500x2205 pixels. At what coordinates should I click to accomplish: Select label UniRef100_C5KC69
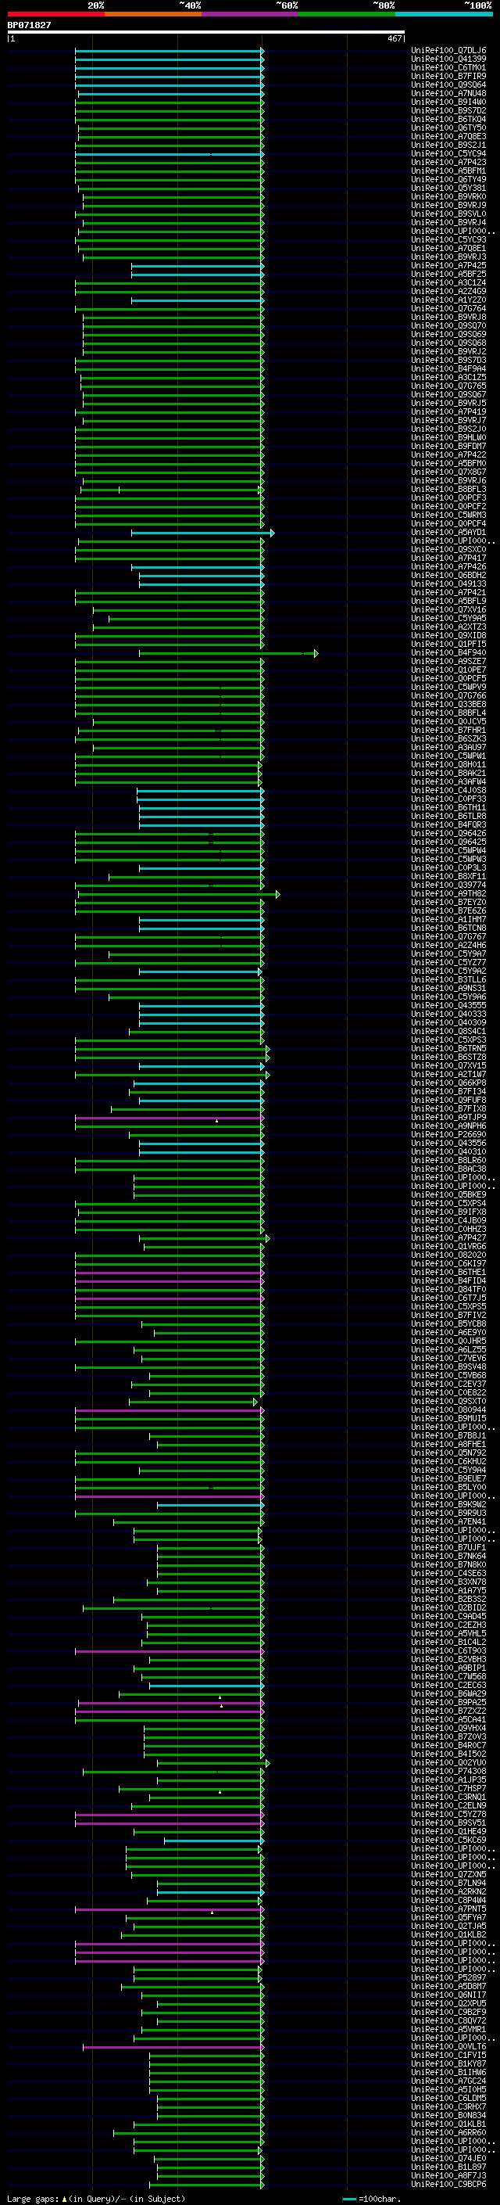tap(448, 1840)
